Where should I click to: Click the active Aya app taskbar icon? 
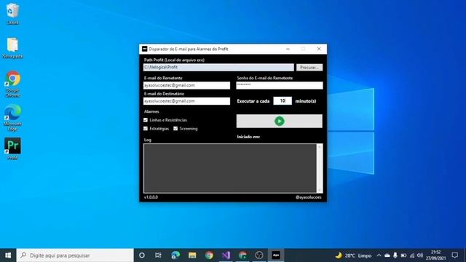[x=276, y=255]
